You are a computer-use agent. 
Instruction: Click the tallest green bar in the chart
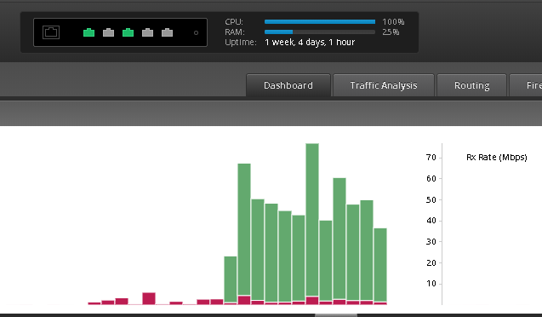point(312,220)
